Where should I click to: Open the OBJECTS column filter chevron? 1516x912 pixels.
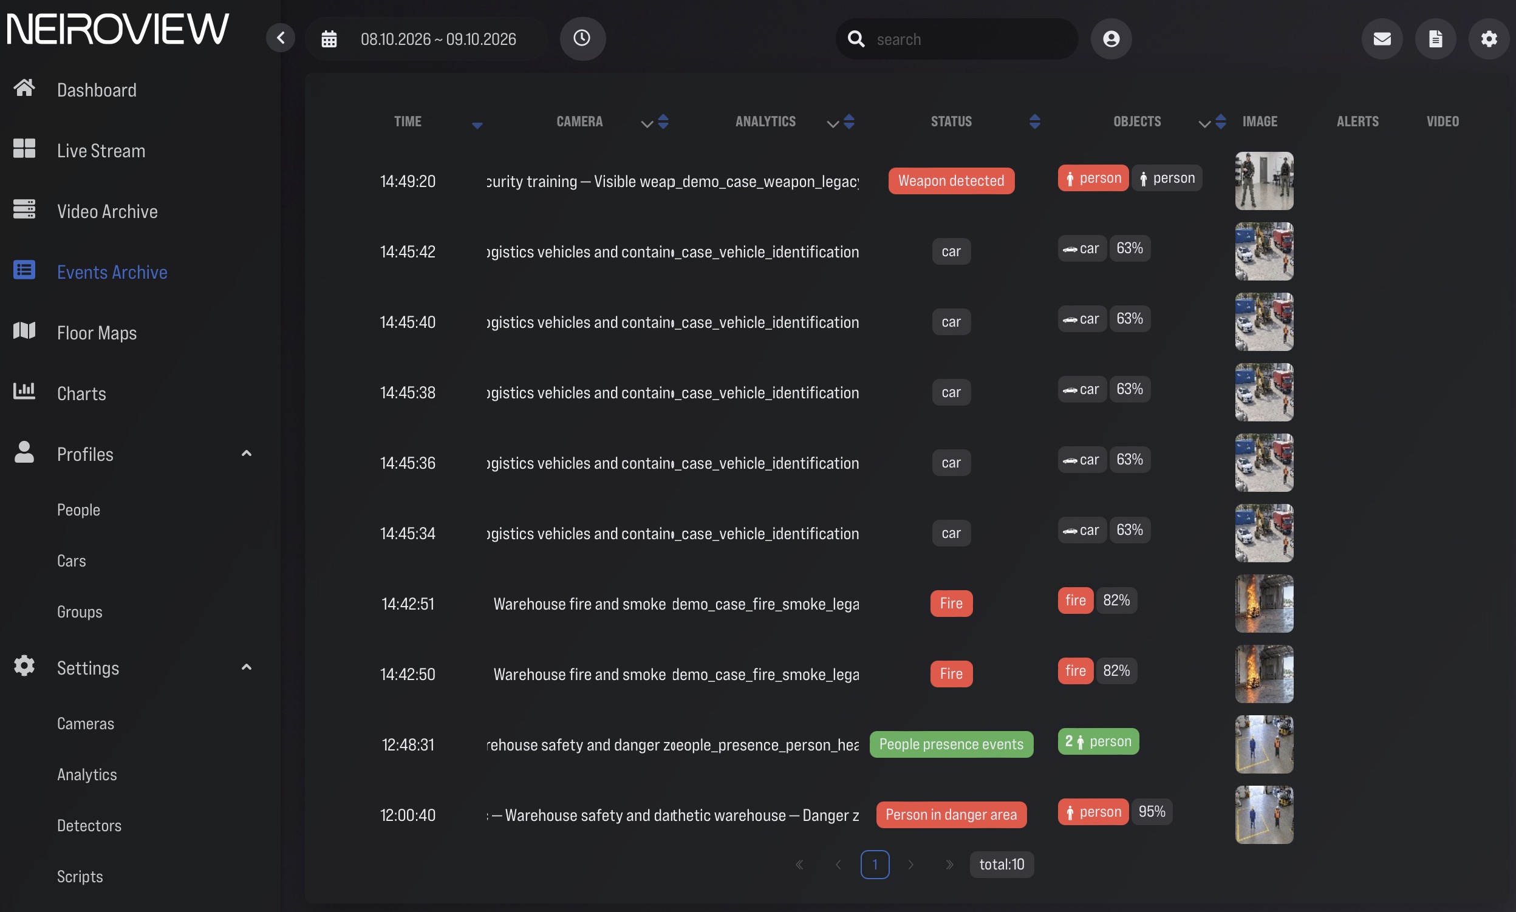[x=1204, y=124]
